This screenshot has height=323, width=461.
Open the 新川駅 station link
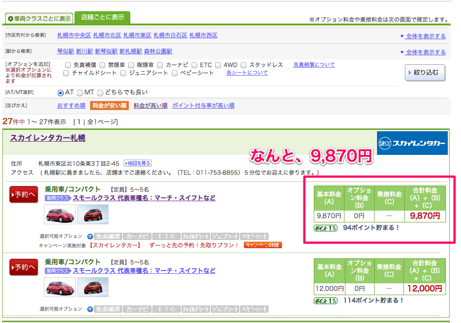point(84,51)
